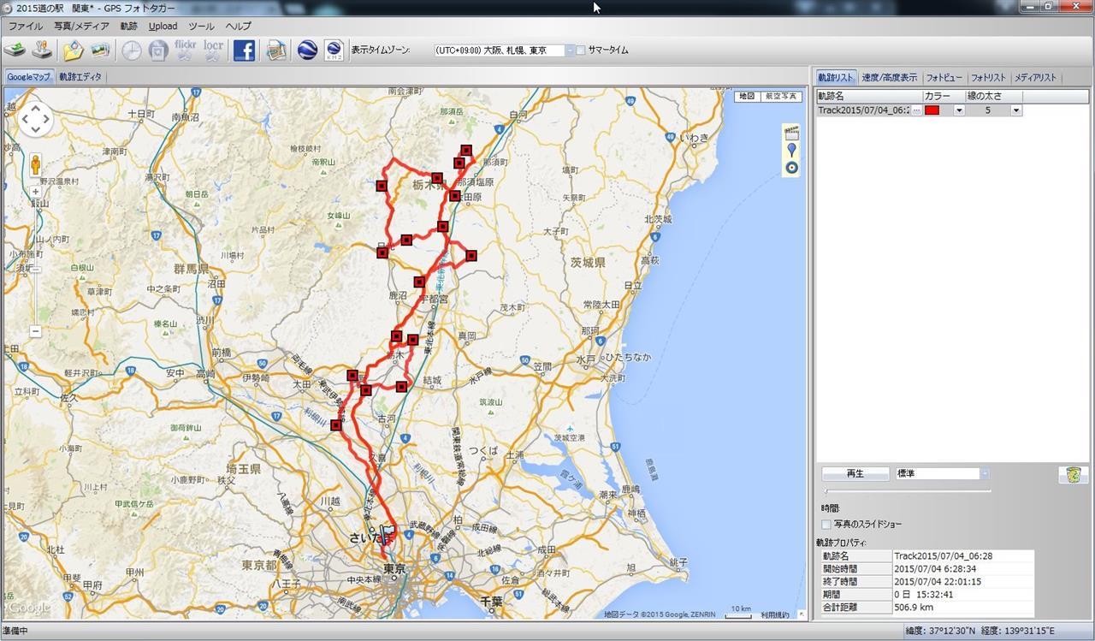1095x641 pixels.
Task: Open the line thickness dropdown arrow
Action: [1016, 110]
